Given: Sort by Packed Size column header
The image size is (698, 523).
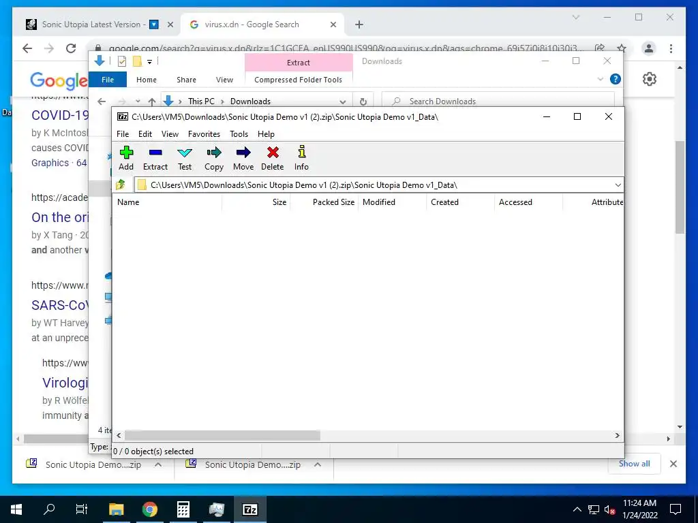Looking at the screenshot, I should click(324, 202).
